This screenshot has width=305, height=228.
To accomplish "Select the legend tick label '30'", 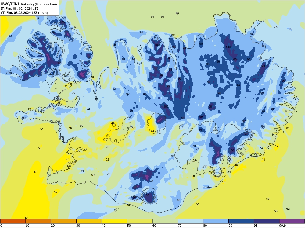I will (78, 226).
